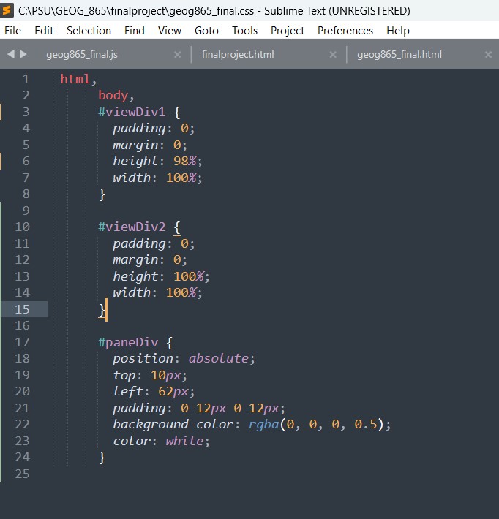Open the Preferences menu
This screenshot has height=519, width=499.
345,31
